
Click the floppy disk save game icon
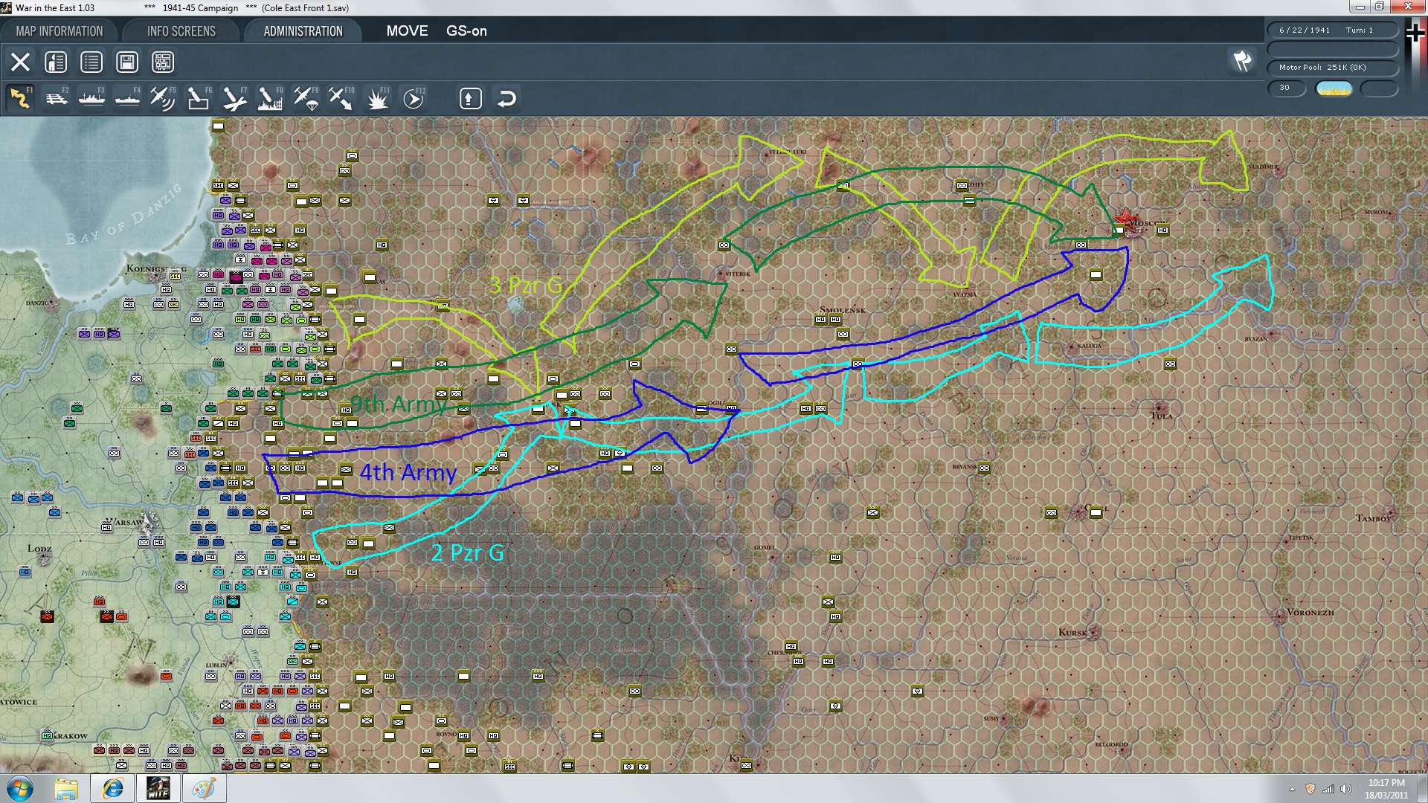[127, 62]
